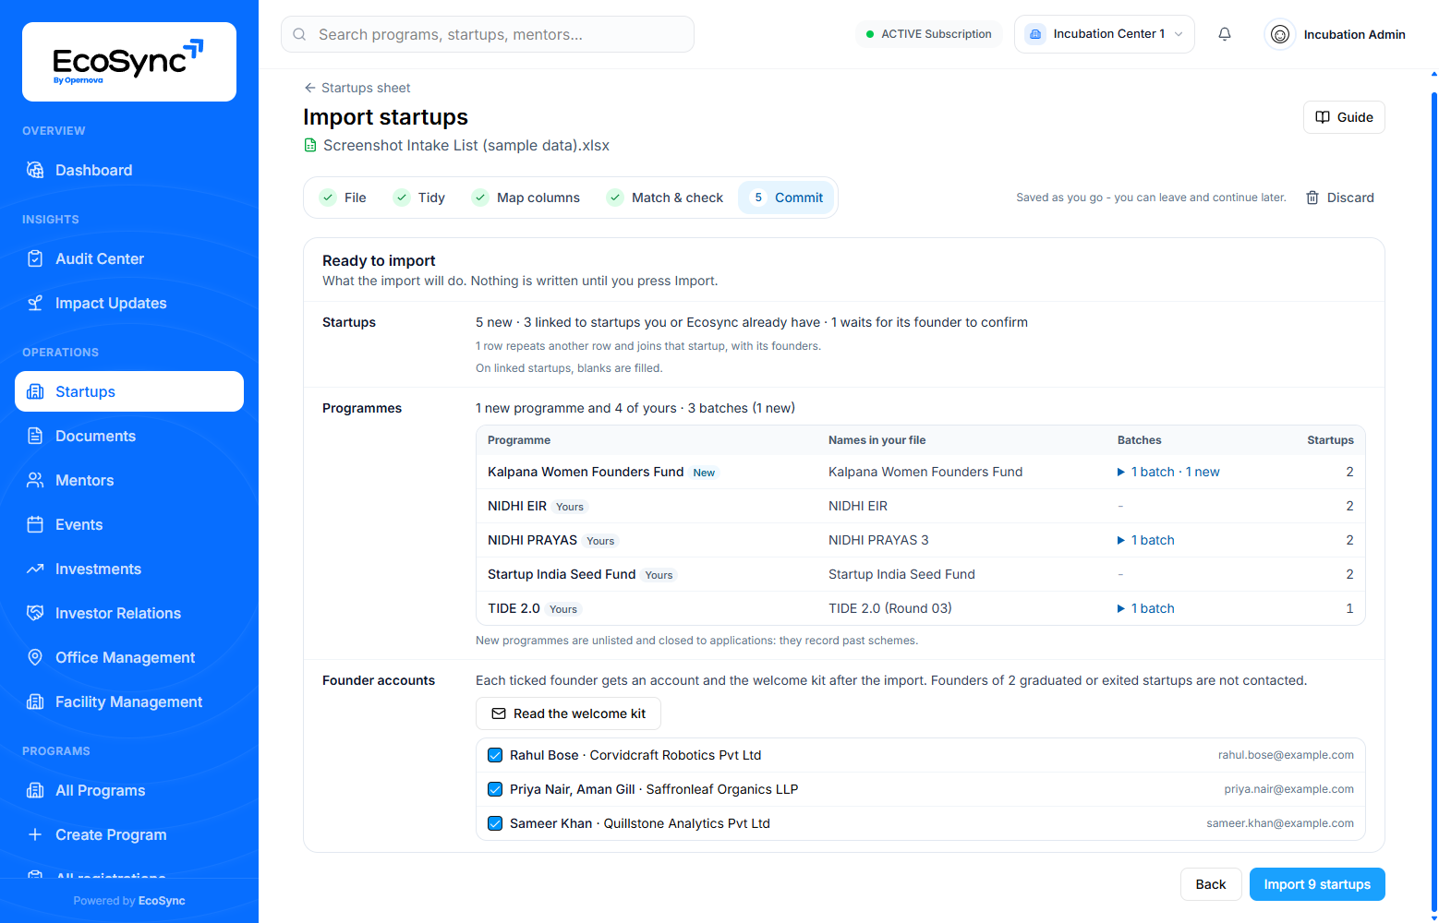
Task: Click the Audit Center clipboard icon
Action: 35,258
